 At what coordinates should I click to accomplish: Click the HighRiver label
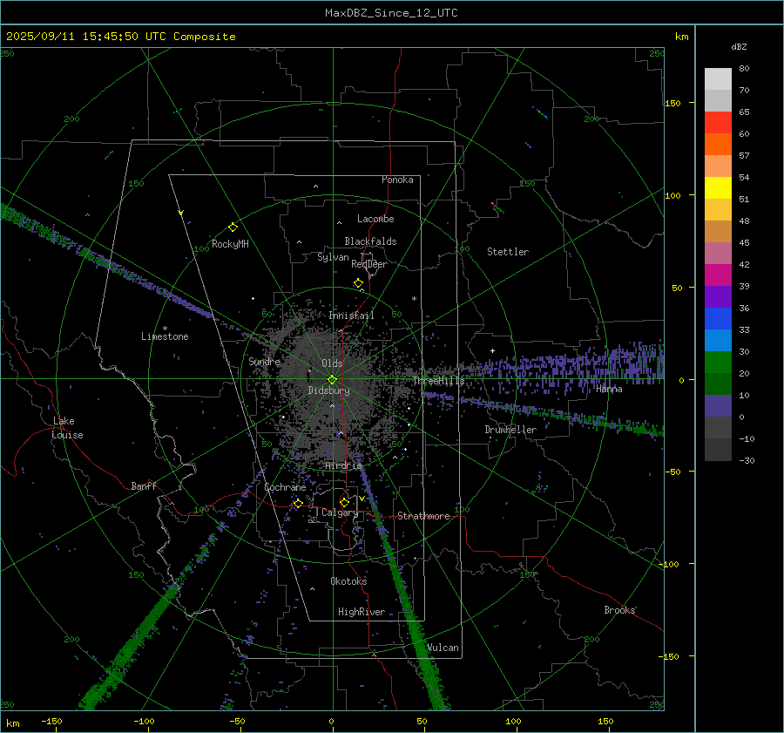(362, 612)
